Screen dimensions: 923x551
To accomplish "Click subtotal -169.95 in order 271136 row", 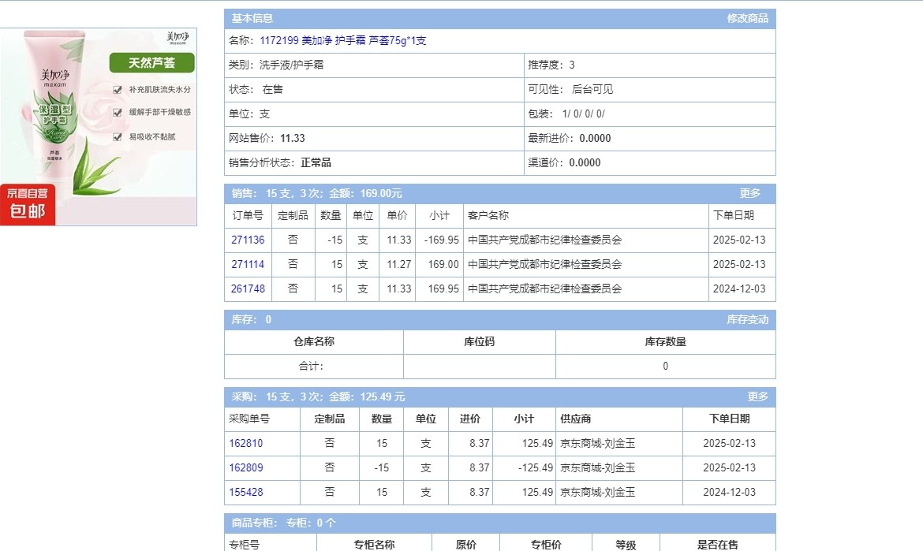I will click(442, 240).
